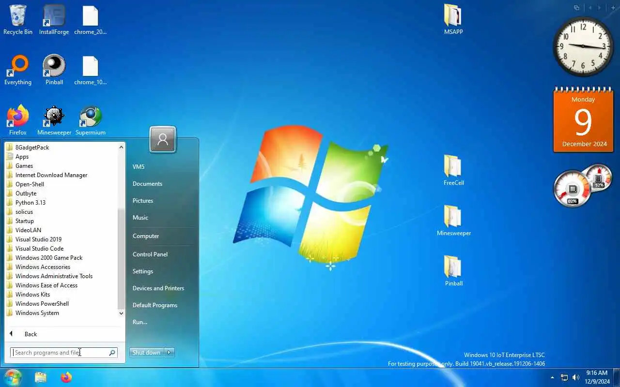This screenshot has width=620, height=387.
Task: Open Devices and Printers
Action: point(162,288)
